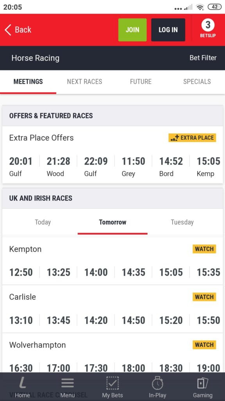This screenshot has height=401, width=225.
Task: Open the Bet Filter link
Action: click(x=203, y=58)
